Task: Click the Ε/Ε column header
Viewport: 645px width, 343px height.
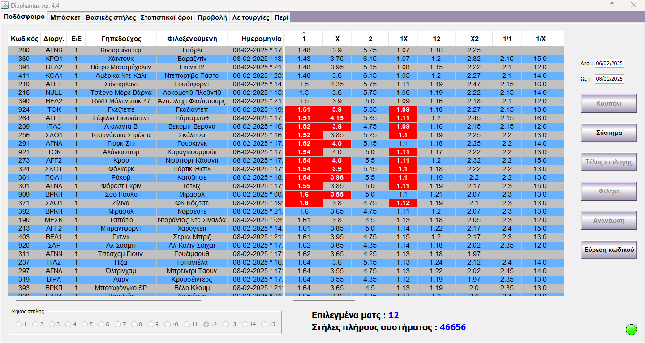Action: pos(77,39)
